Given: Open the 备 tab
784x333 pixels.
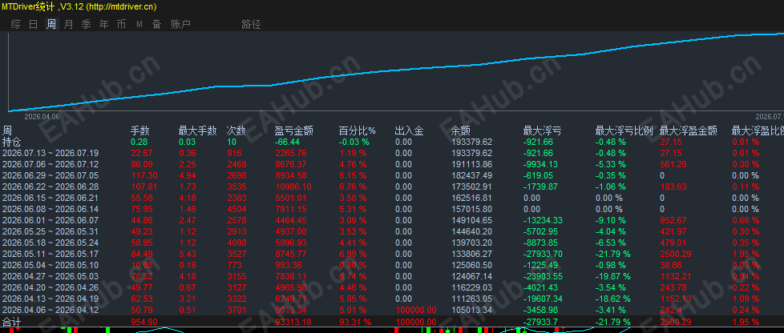Looking at the screenshot, I should 156,24.
